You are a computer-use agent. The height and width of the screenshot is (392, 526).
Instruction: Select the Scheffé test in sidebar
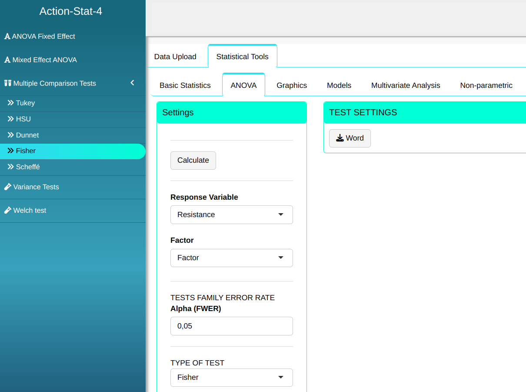pyautogui.click(x=28, y=167)
